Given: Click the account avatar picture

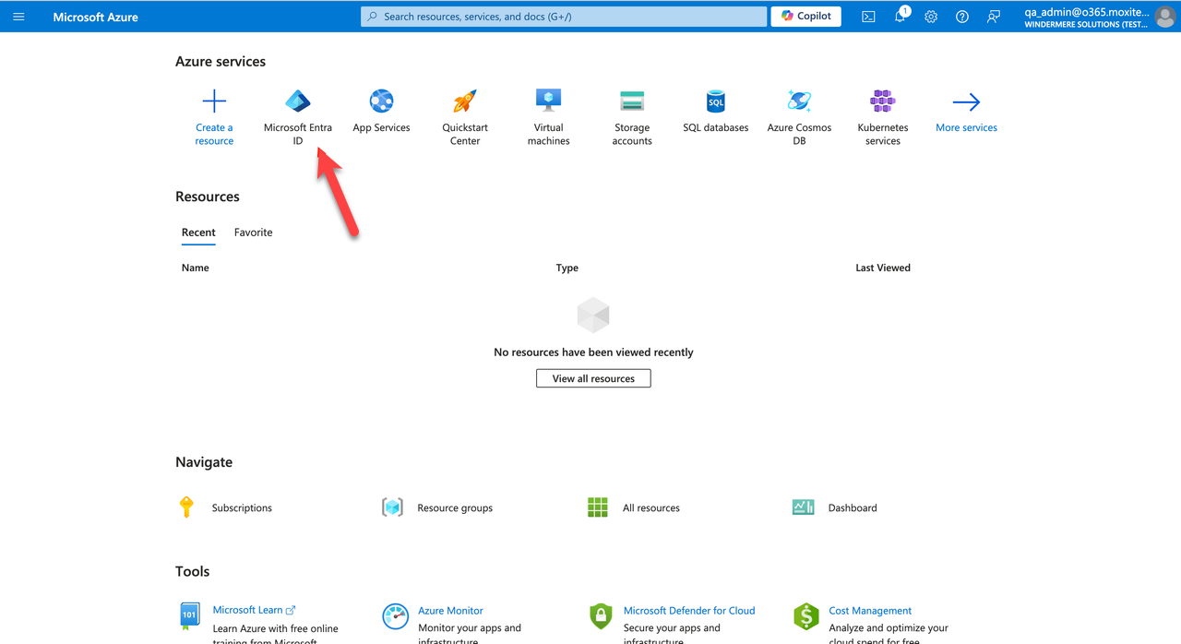Looking at the screenshot, I should point(1164,17).
